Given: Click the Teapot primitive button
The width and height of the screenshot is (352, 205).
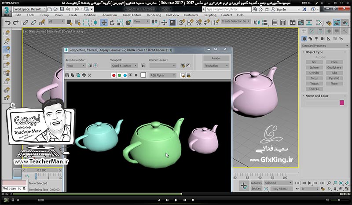Looking at the screenshot, I should click(314, 84).
